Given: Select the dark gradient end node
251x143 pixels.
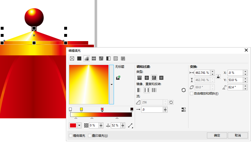Looking at the screenshot, I should [x=132, y=109].
